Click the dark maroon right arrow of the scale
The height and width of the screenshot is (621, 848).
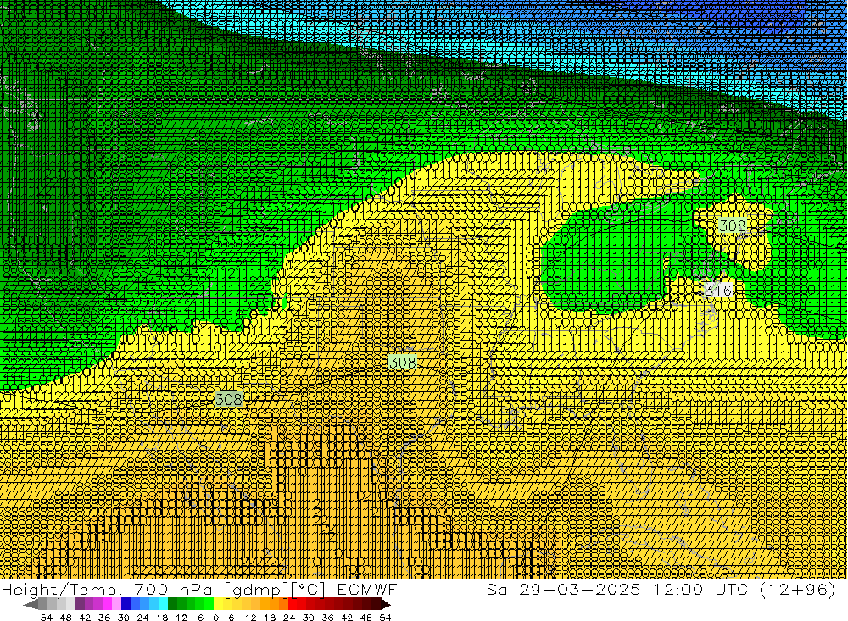386,604
